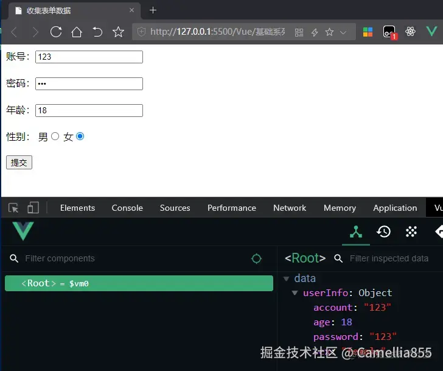Open the QR code icon in address bar
This screenshot has height=371, width=443.
299,32
